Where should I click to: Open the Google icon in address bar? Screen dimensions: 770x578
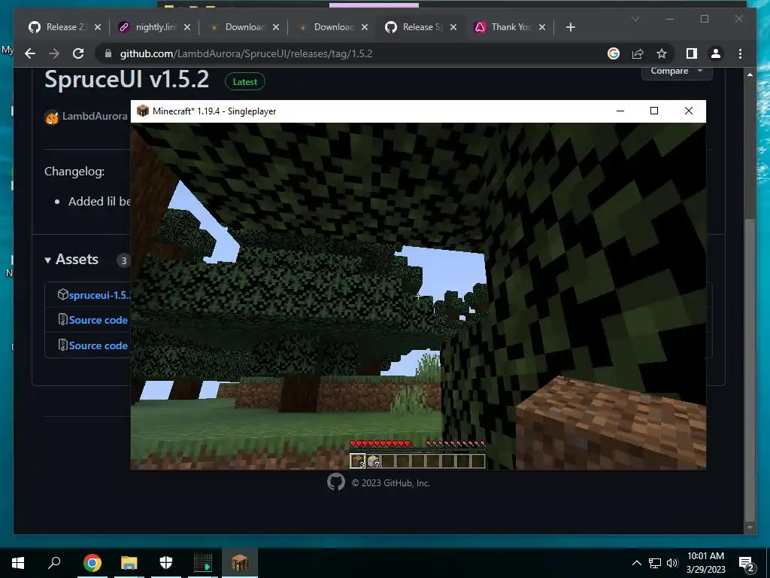coord(614,53)
